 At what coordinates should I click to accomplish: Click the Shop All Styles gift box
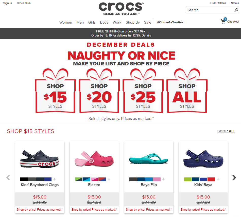(x=187, y=94)
